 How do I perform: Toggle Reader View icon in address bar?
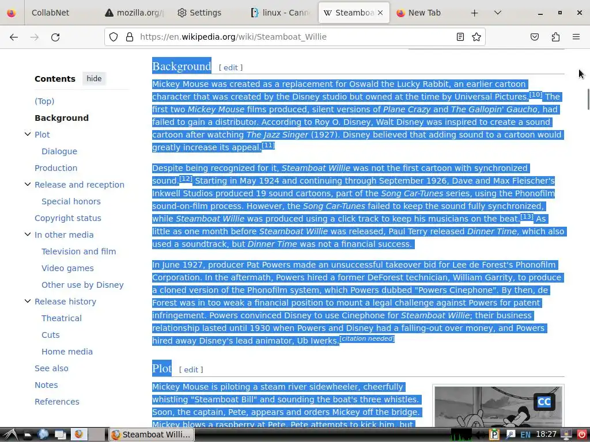460,37
